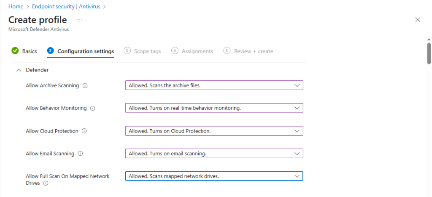Go to Review + create step
This screenshot has width=432, height=197.
248,51
